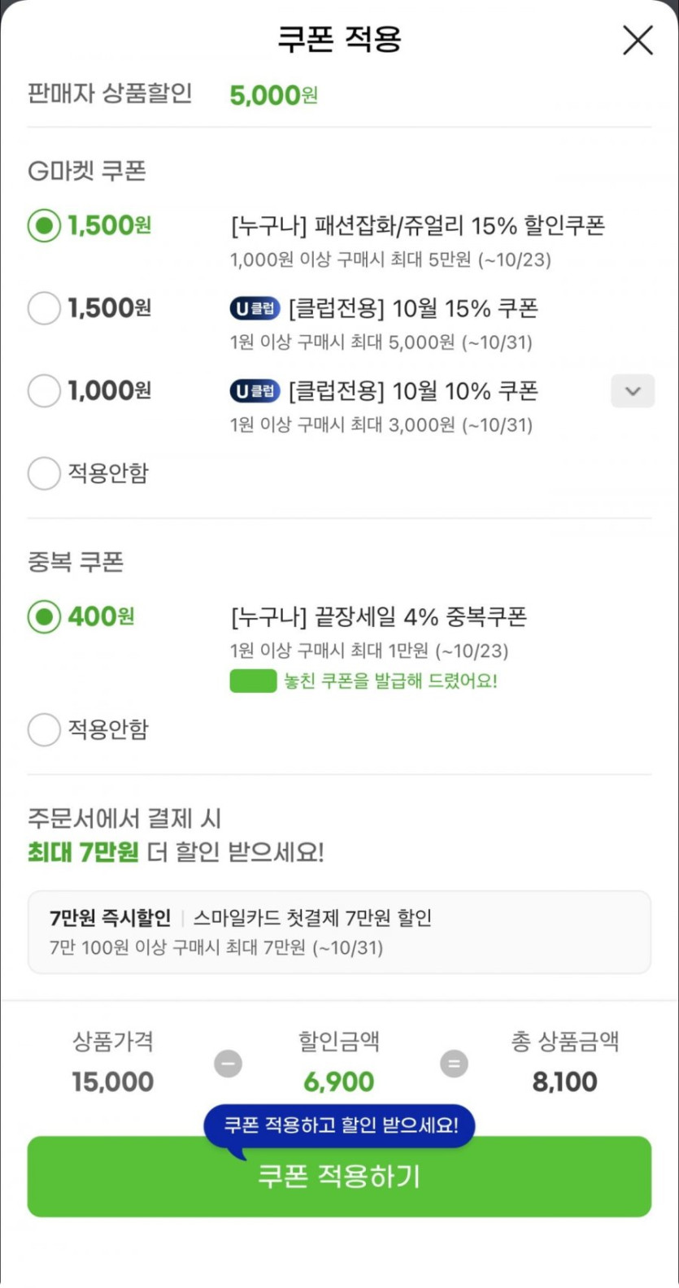This screenshot has width=679, height=1288.
Task: Select the 끝장세일 4% 중복쿠폰 radio
Action: pos(44,617)
